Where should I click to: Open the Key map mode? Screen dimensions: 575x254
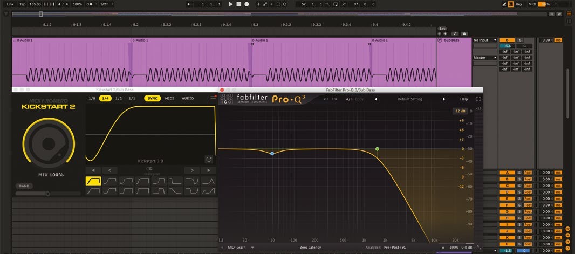click(x=519, y=4)
